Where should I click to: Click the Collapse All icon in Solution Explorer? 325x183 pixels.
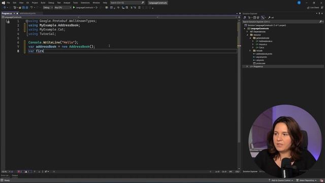coord(254,18)
